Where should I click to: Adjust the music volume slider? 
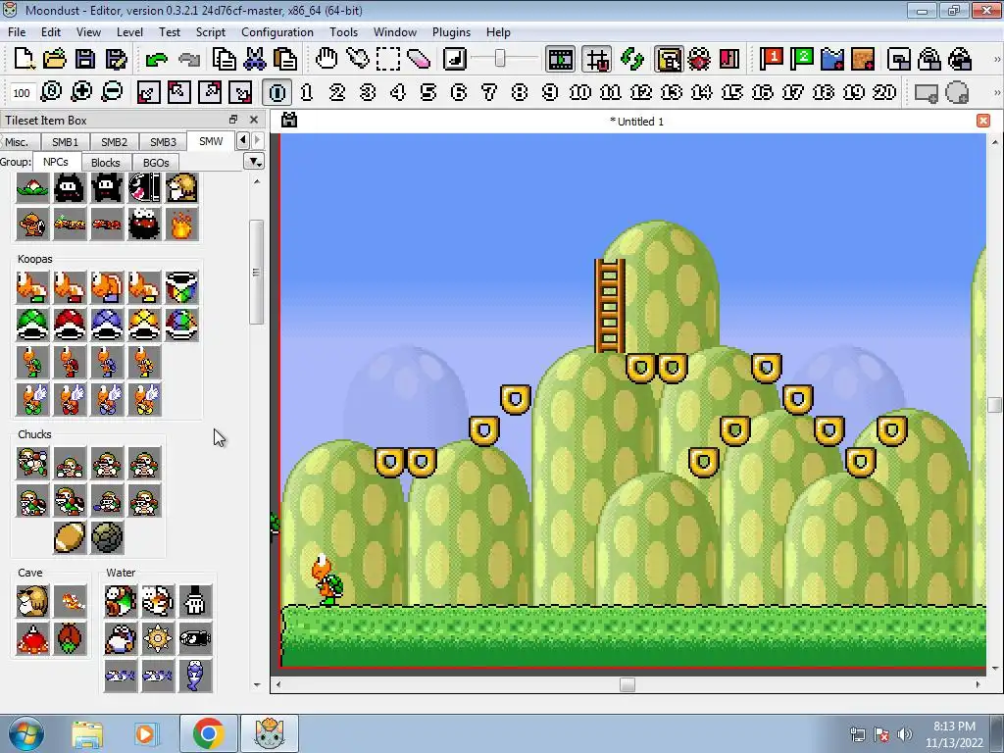(x=500, y=59)
